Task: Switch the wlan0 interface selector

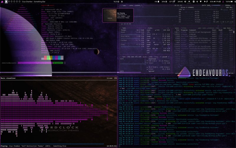Action: 164,57
